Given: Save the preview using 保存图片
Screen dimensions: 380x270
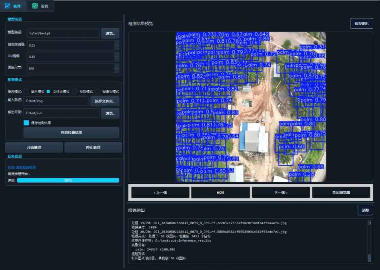Looking at the screenshot, I should 362,24.
